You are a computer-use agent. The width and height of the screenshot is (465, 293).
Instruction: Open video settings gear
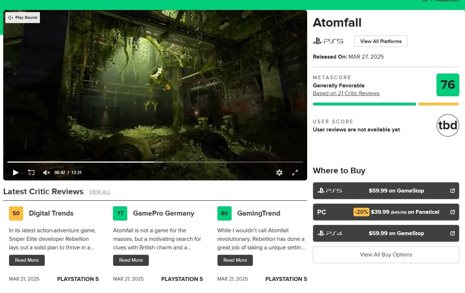[x=279, y=173]
